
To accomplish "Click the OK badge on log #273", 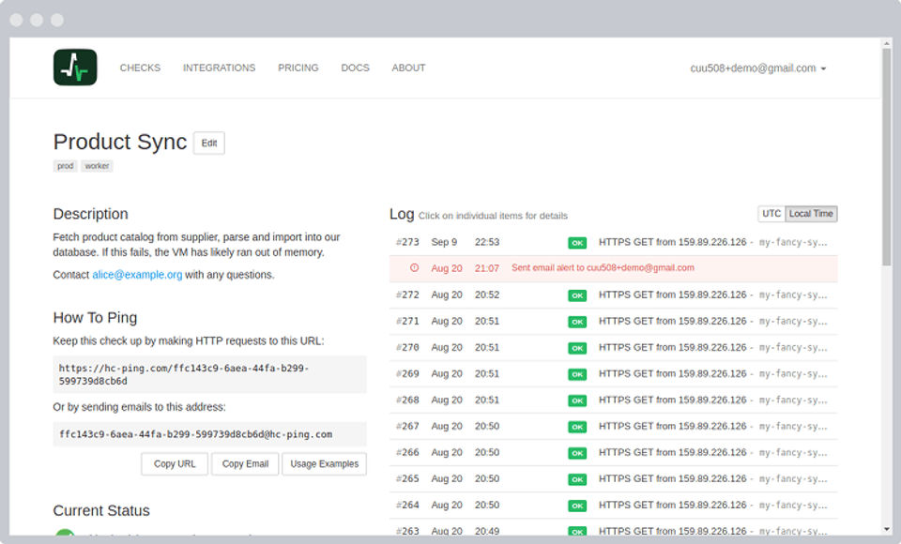I will pos(577,243).
